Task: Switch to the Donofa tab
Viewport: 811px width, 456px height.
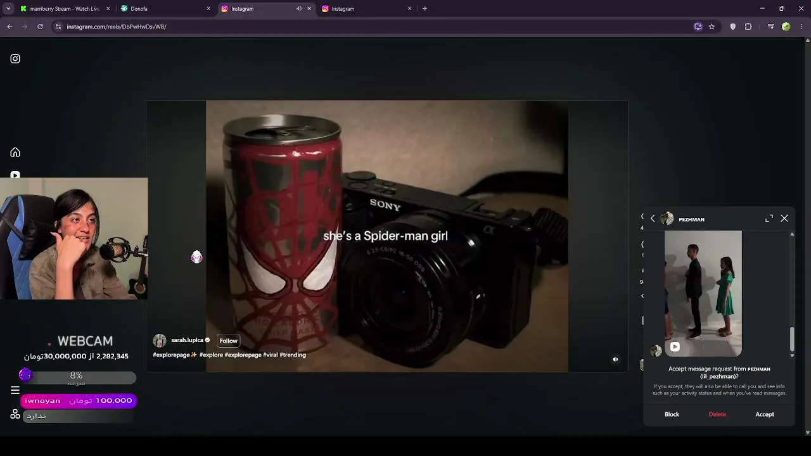Action: pos(165,9)
